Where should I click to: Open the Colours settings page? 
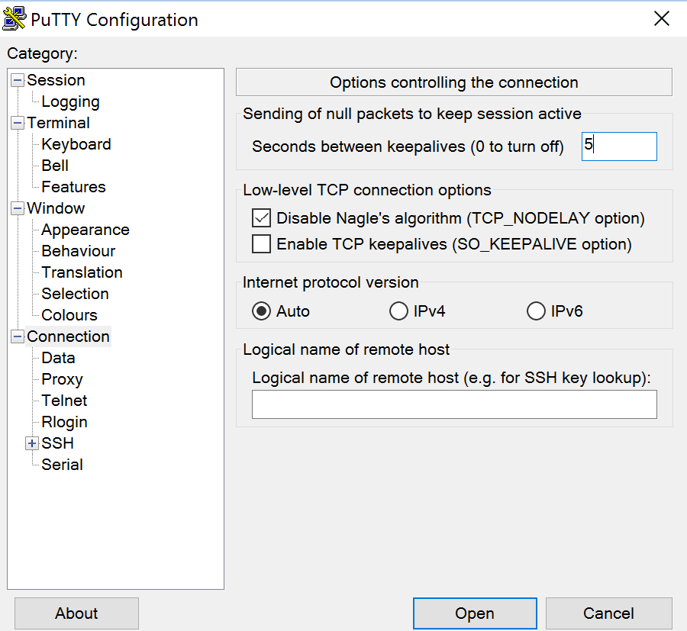coord(69,314)
